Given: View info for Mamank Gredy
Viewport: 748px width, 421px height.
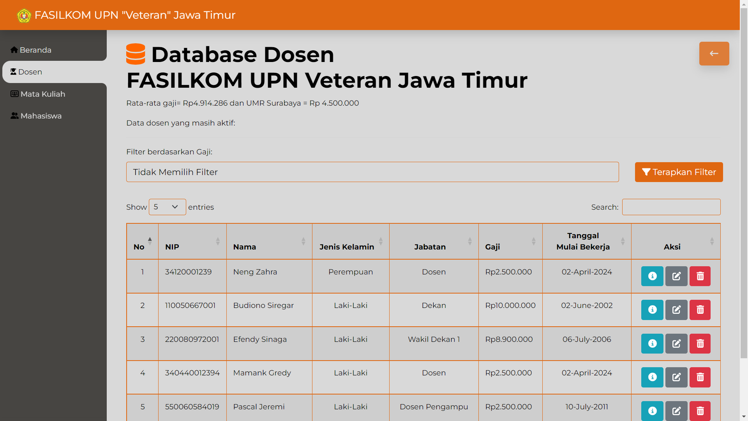Looking at the screenshot, I should (652, 377).
